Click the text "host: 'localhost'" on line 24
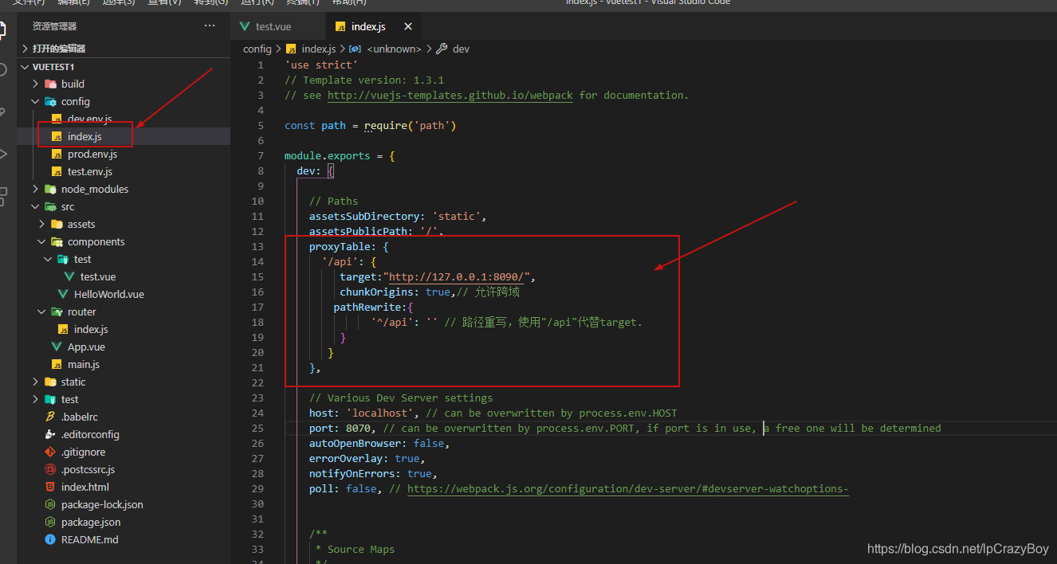 point(361,413)
